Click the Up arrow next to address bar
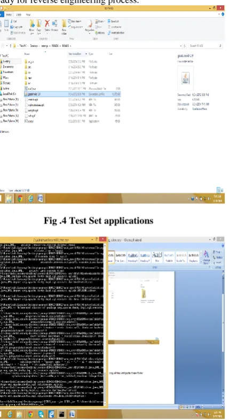This screenshot has width=229, height=420. [x=11, y=46]
